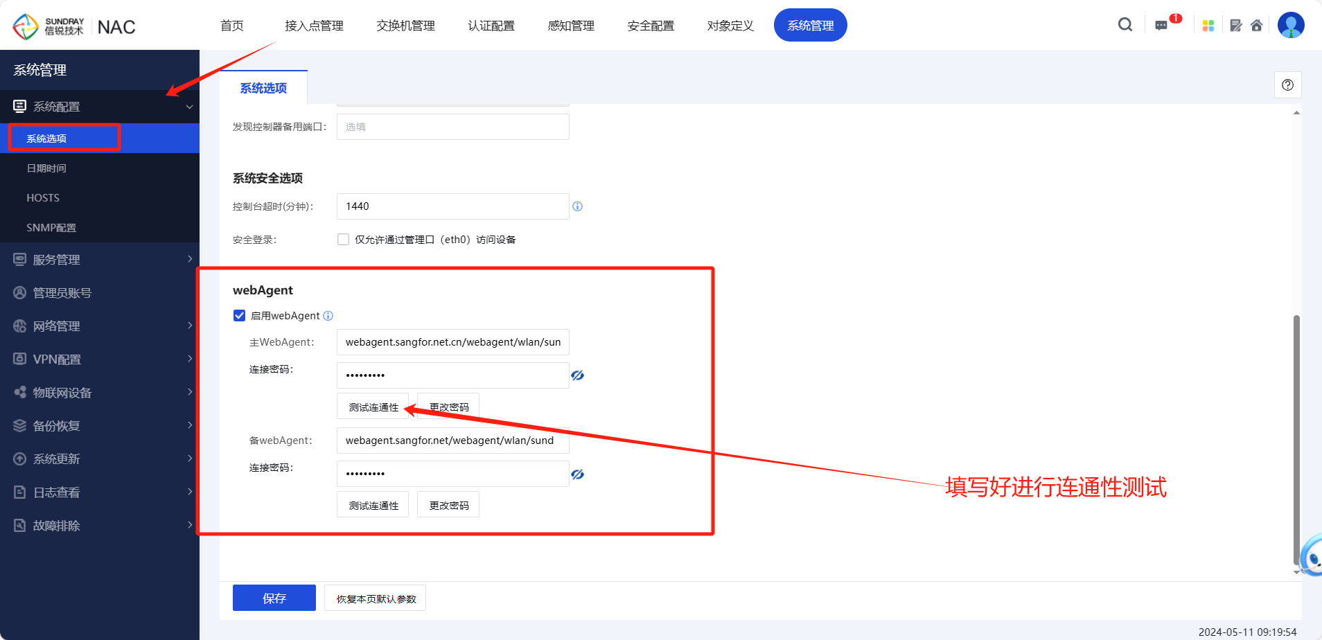Click the 系统更新 sidebar icon

(20, 459)
